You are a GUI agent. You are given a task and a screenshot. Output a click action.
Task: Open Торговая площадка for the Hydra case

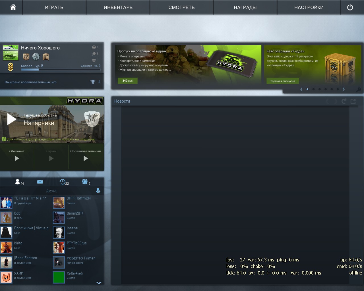(283, 81)
